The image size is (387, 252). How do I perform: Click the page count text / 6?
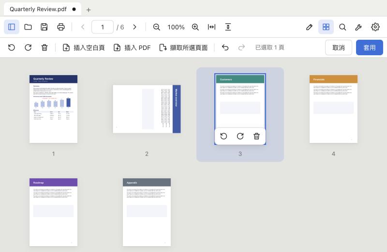120,27
